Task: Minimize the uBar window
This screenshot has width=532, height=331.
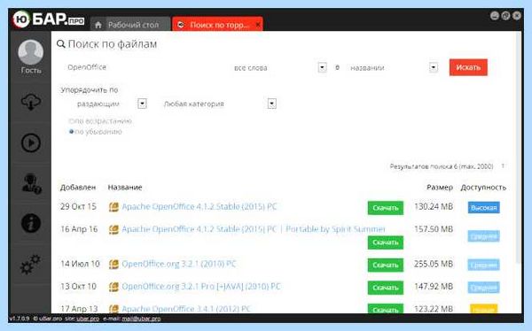Action: 495,16
